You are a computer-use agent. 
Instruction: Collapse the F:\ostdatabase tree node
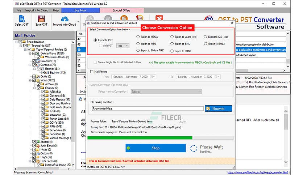click(16, 42)
